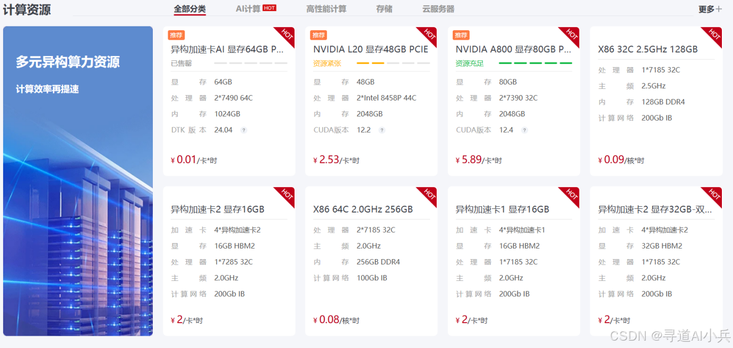733x348 pixels.
Task: Click the CUDA版本 12.2 help icon
Action: tap(382, 130)
